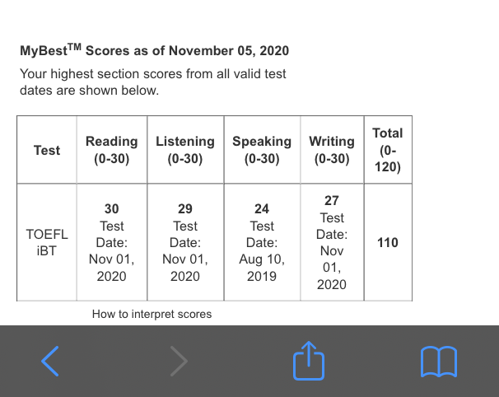This screenshot has height=397, width=499.
Task: Click the total score 110
Action: [x=388, y=242]
